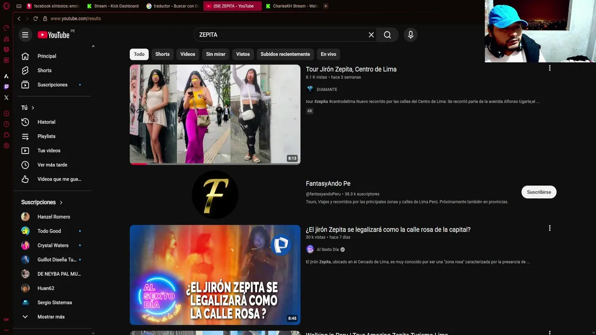Select the Vistos filter chip
This screenshot has width=596, height=335.
[x=243, y=54]
